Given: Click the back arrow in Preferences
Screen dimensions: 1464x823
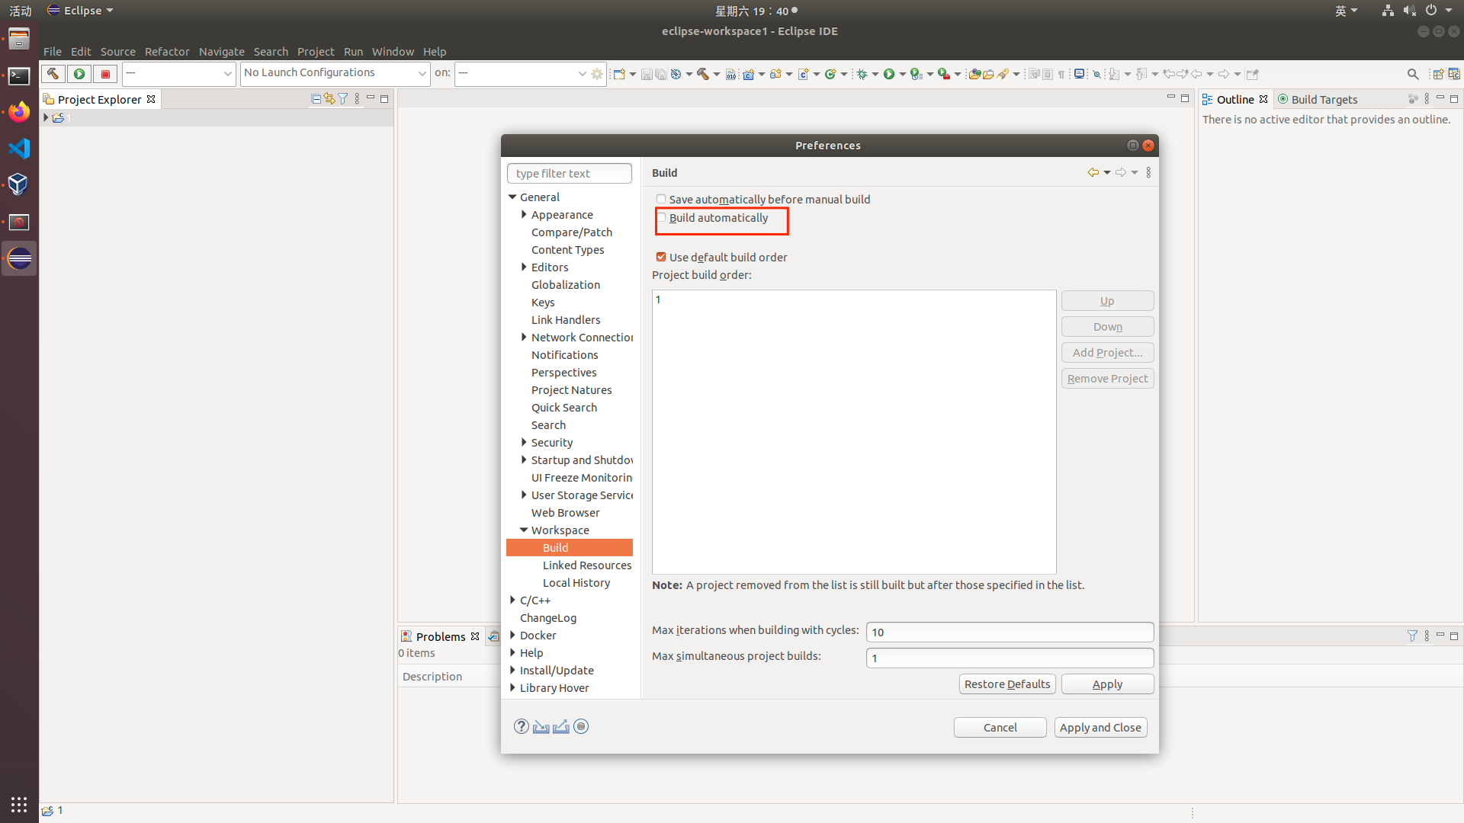Looking at the screenshot, I should 1093,173.
